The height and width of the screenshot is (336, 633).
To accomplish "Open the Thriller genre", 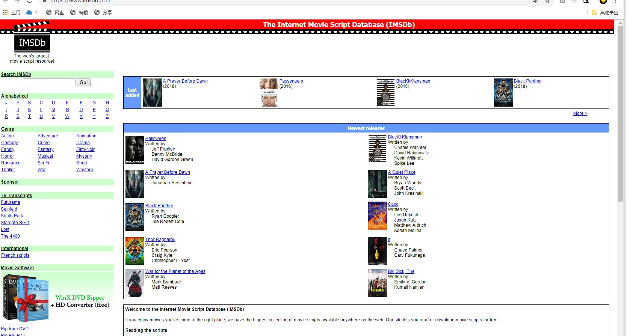I will pos(8,170).
